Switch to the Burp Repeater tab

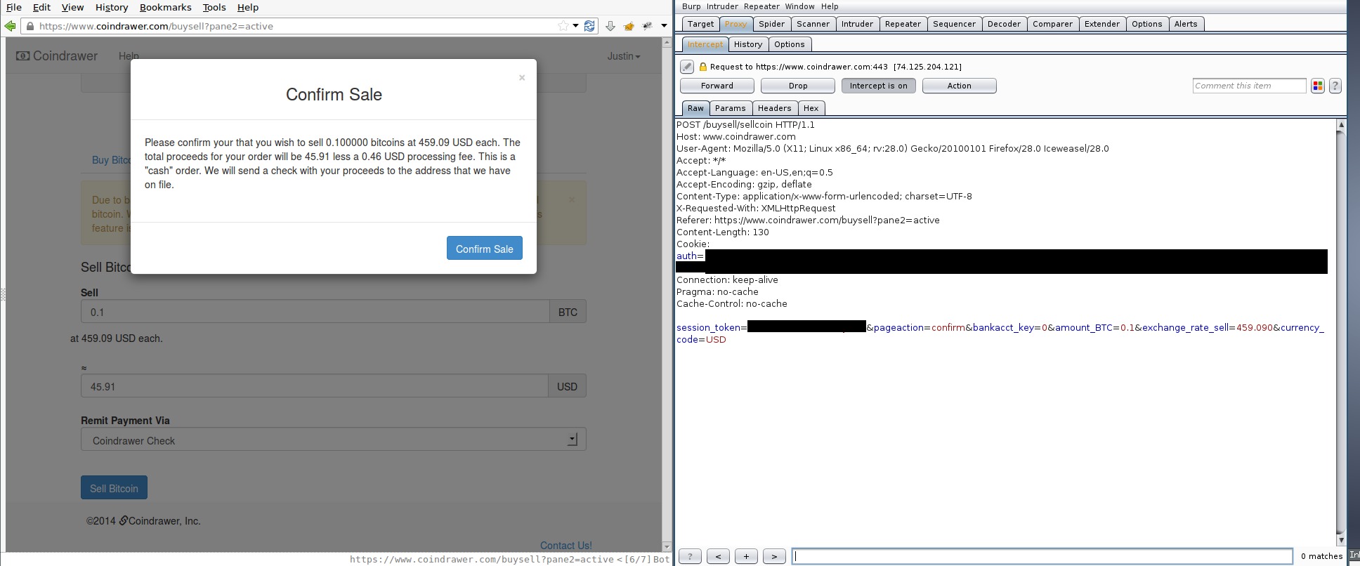[903, 24]
